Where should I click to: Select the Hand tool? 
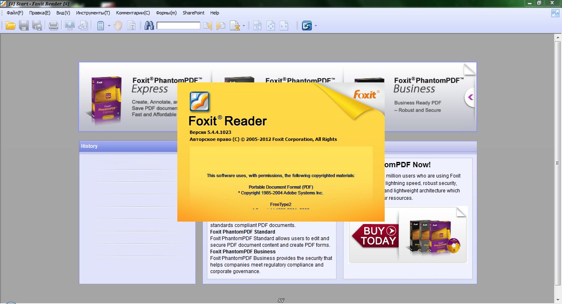coord(118,26)
